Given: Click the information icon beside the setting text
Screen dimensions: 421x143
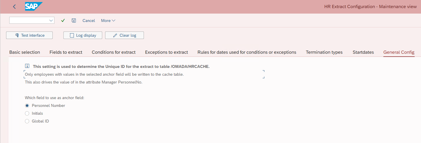Looking at the screenshot, I should click(x=28, y=66).
